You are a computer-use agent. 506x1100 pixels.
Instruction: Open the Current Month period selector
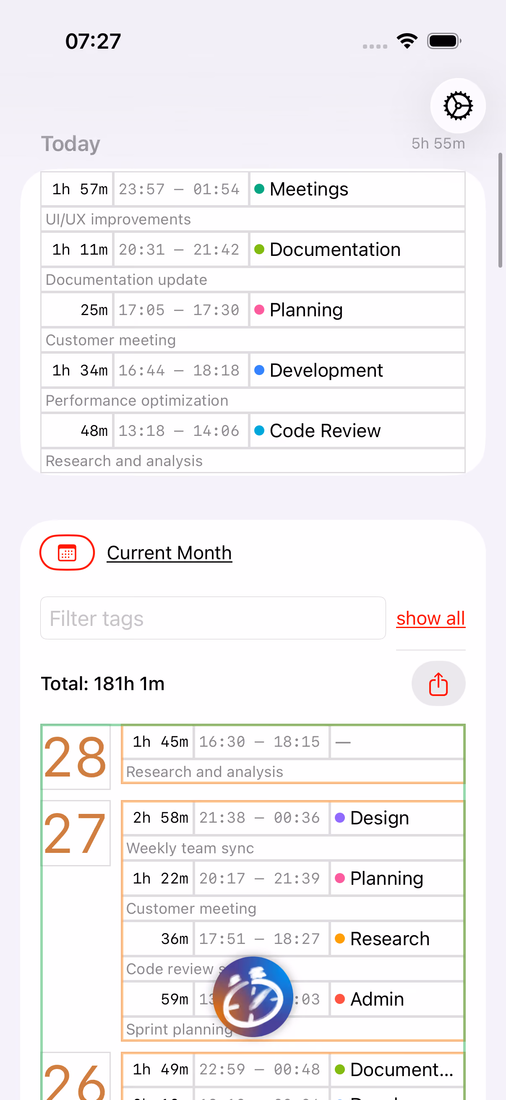pos(169,553)
